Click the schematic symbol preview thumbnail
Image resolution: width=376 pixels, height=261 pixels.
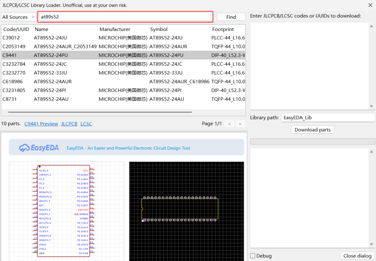click(x=66, y=211)
